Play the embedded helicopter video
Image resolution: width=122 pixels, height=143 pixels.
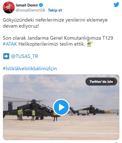coord(61,107)
